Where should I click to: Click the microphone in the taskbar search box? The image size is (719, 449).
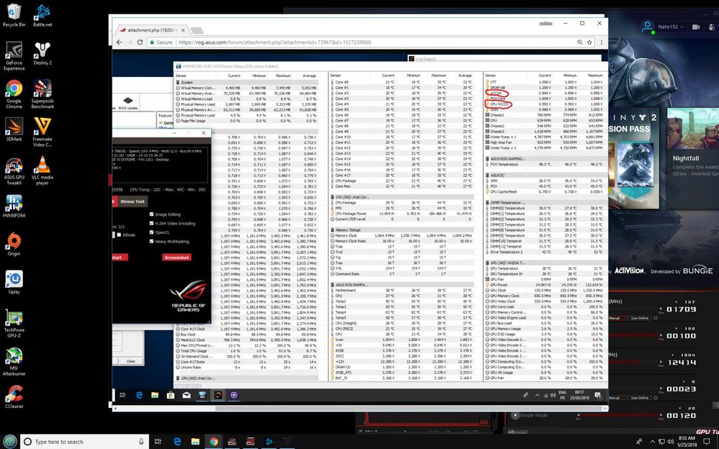[141, 442]
